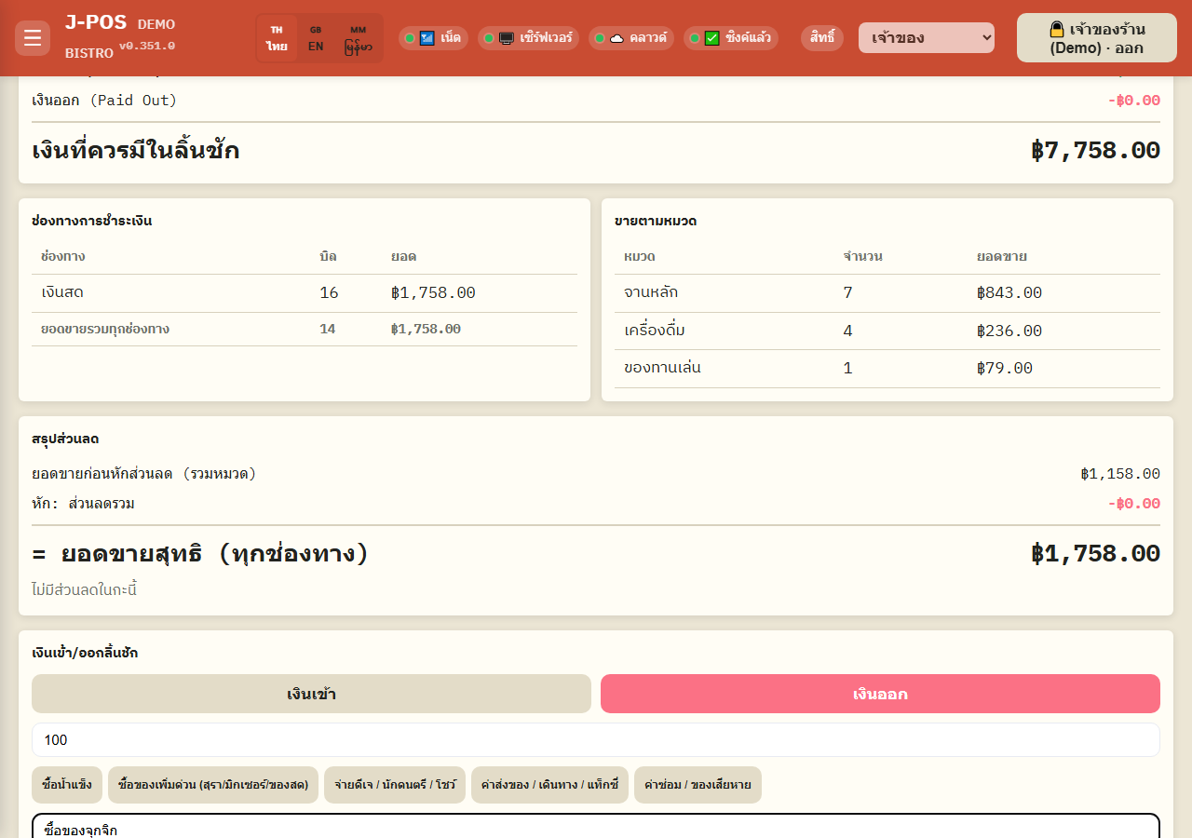Click the จานหลัก category row

pyautogui.click(x=887, y=293)
